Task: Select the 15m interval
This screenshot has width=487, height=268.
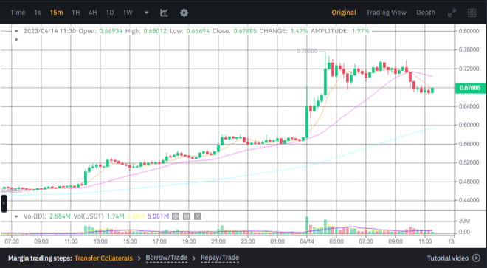Action: coord(56,13)
